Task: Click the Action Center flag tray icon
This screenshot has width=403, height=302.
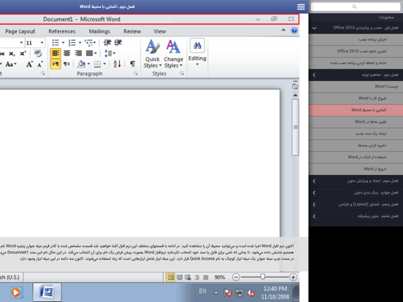Action: pos(228,293)
